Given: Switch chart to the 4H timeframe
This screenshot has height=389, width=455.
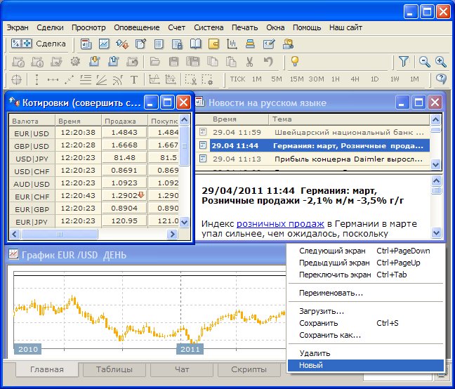Looking at the screenshot, I should 355,79.
